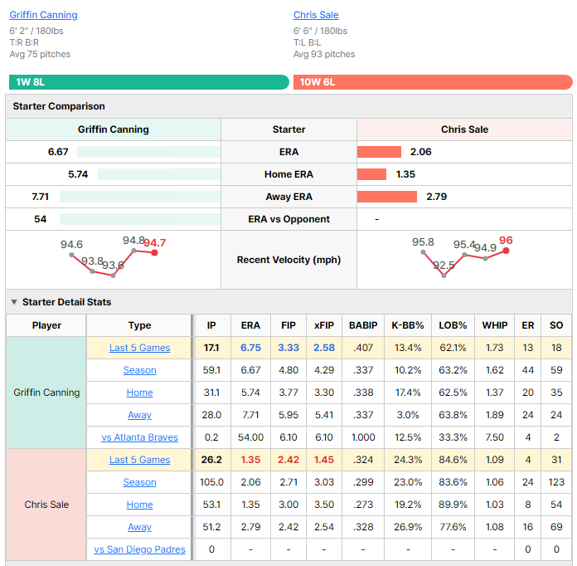Image resolution: width=577 pixels, height=566 pixels.
Task: Open Griffin Canning's Home split link
Action: point(139,393)
